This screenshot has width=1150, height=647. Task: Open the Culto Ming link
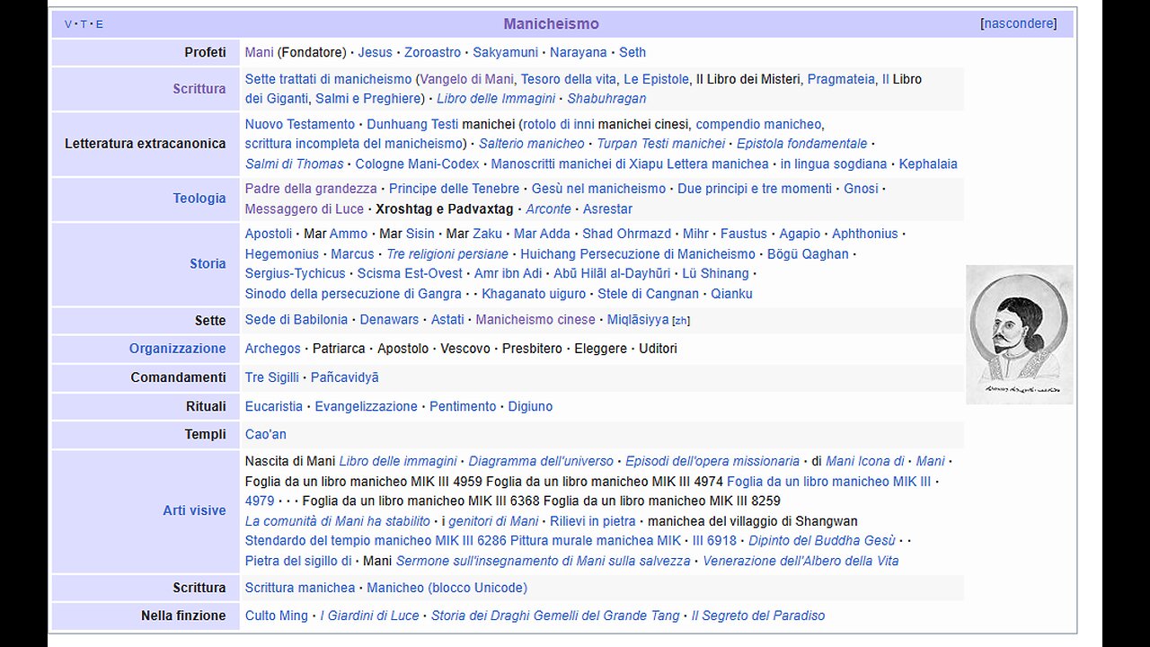pos(277,616)
